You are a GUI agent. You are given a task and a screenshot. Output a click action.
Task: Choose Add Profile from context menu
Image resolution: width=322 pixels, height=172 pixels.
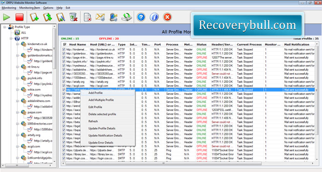[x=108, y=93]
